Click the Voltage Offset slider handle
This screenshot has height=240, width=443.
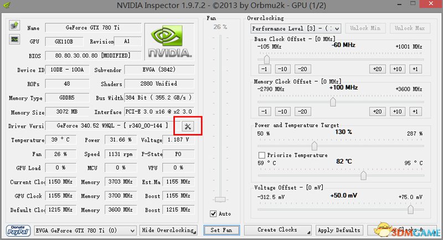pyautogui.click(x=410, y=209)
